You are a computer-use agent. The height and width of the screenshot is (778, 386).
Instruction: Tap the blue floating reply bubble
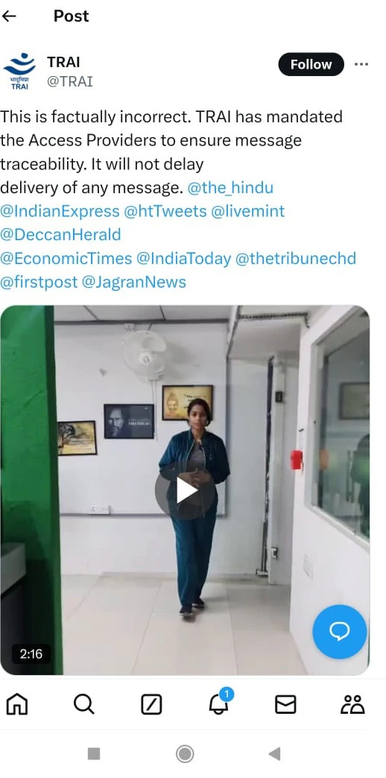tap(339, 632)
